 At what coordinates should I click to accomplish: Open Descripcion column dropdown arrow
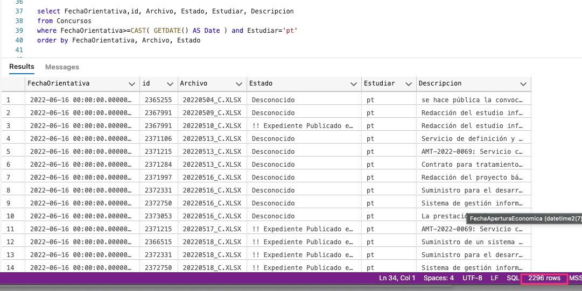[x=523, y=84]
